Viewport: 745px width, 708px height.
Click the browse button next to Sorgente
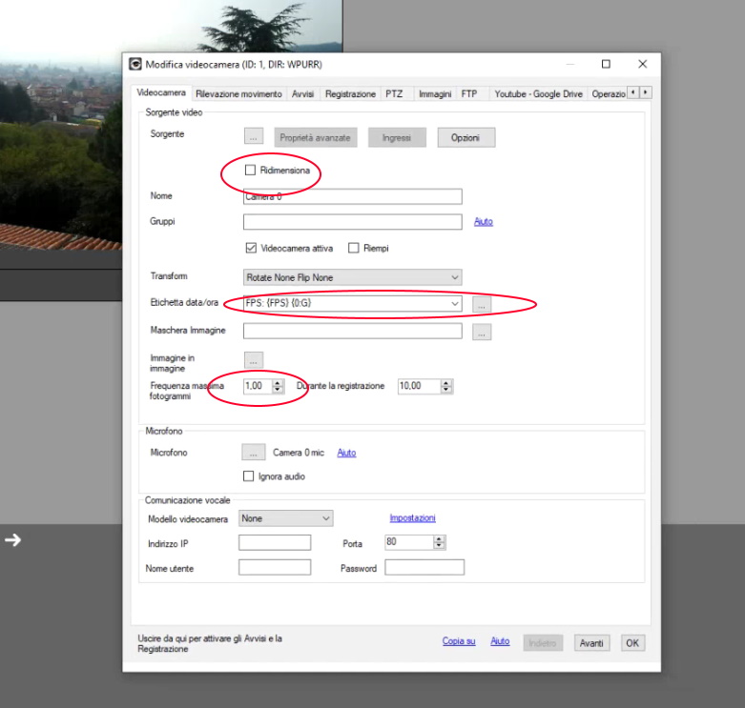click(254, 137)
